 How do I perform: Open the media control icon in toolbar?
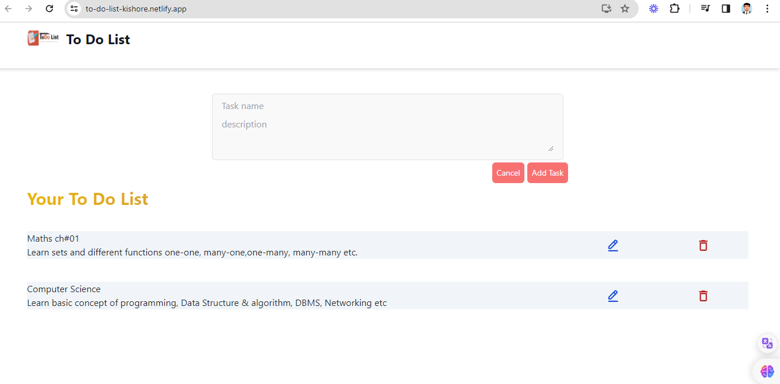(705, 9)
